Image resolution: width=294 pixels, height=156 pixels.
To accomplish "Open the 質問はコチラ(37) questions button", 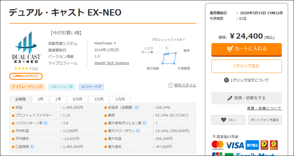I will click(26, 76).
